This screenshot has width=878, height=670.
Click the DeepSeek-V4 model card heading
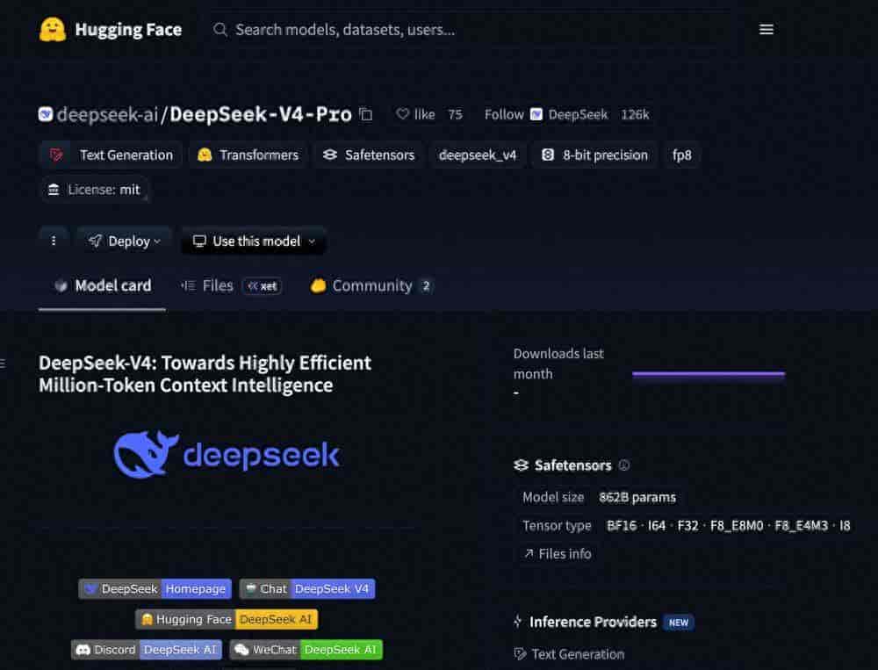pos(205,374)
